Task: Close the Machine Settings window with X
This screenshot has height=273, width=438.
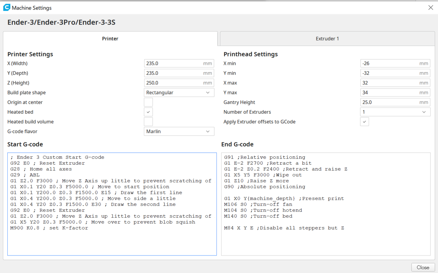Action: coord(430,8)
